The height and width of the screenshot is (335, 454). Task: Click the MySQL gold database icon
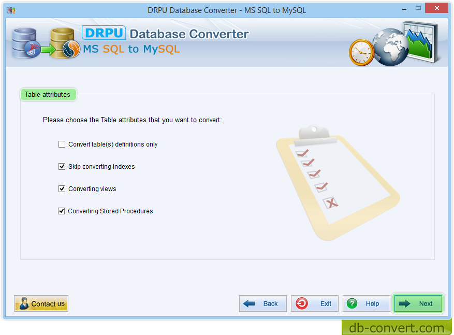pyautogui.click(x=65, y=43)
